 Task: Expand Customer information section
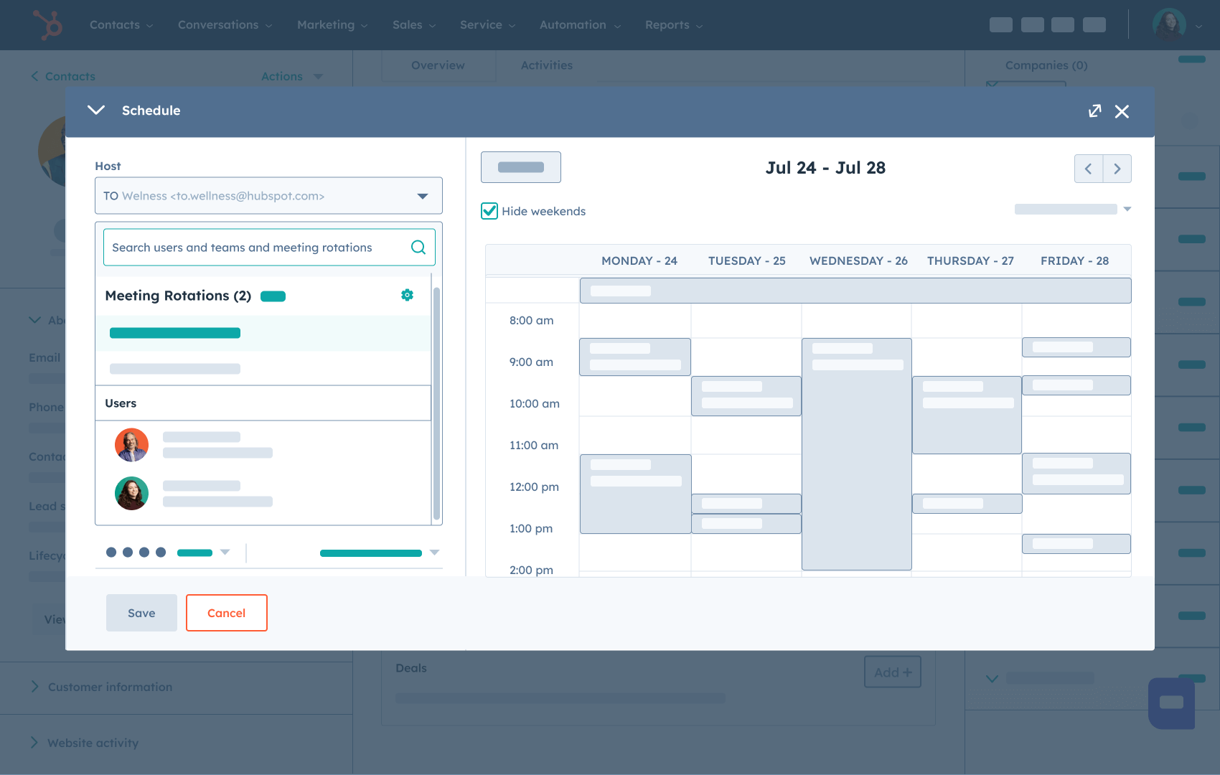coord(109,687)
